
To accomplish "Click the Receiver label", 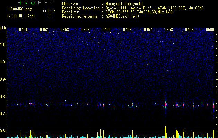I will [x=70, y=12].
